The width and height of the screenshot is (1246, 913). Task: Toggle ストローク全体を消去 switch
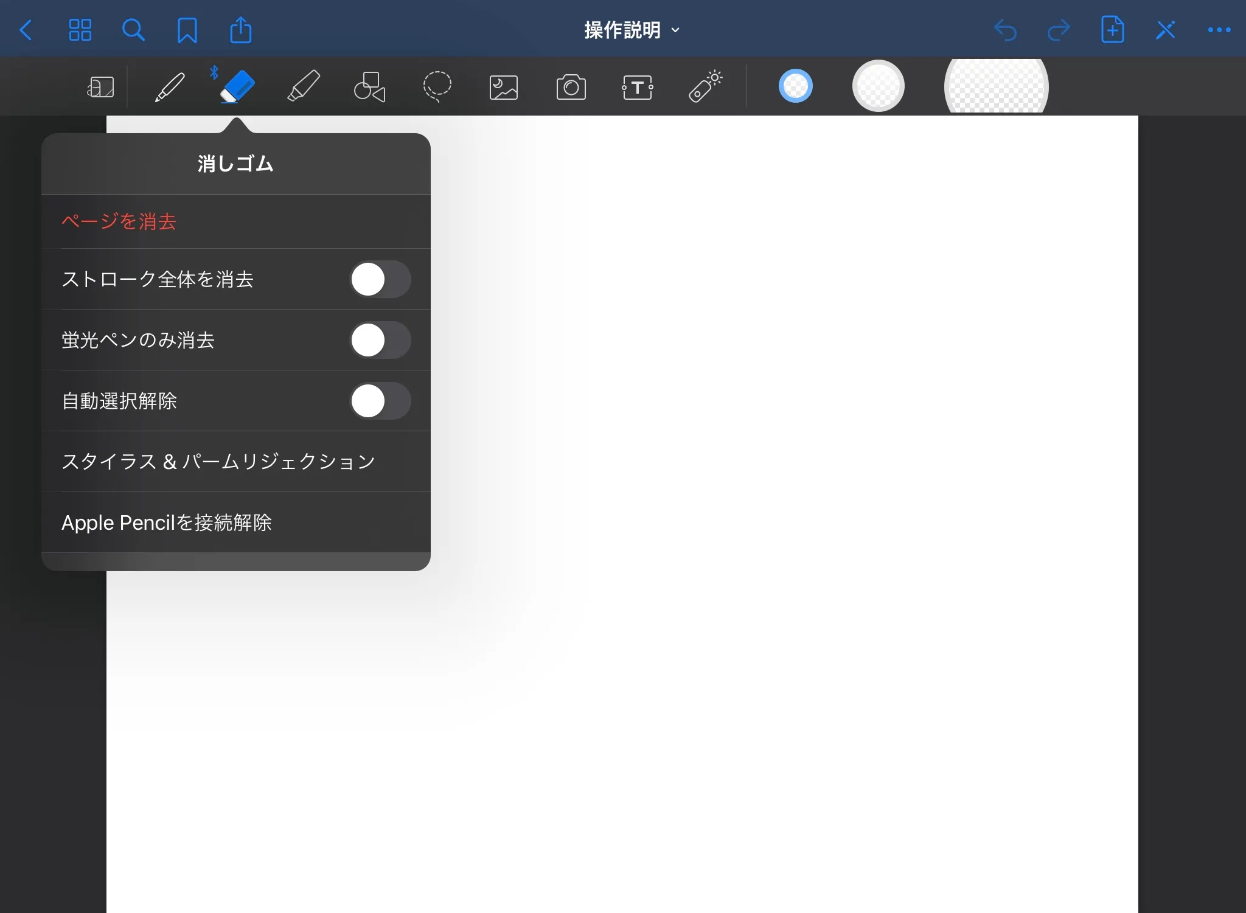tap(380, 279)
